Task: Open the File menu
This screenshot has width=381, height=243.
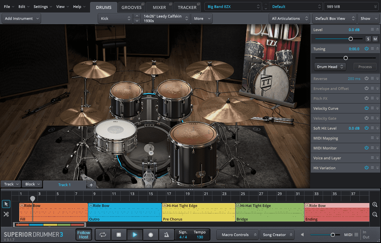Action: [x=9, y=7]
